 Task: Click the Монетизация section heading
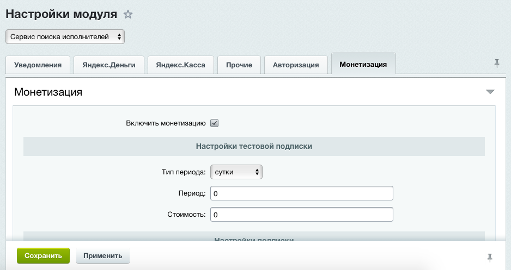point(48,92)
